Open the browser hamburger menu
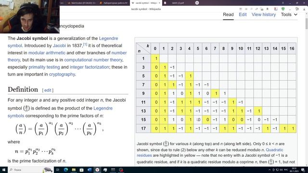Image resolution: width=308 pixels, height=173 pixels. coord(283,3)
